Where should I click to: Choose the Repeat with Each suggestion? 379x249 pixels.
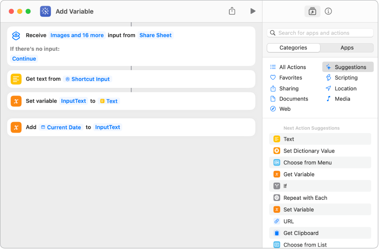[305, 198]
